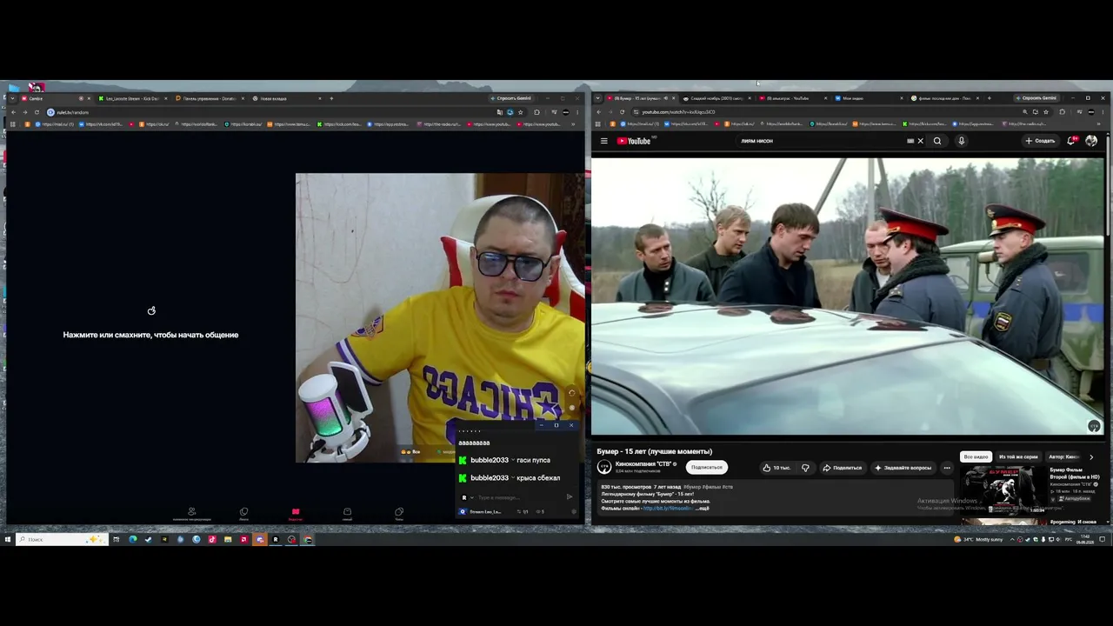Subscribe with Подписаться button
The height and width of the screenshot is (626, 1113).
706,468
